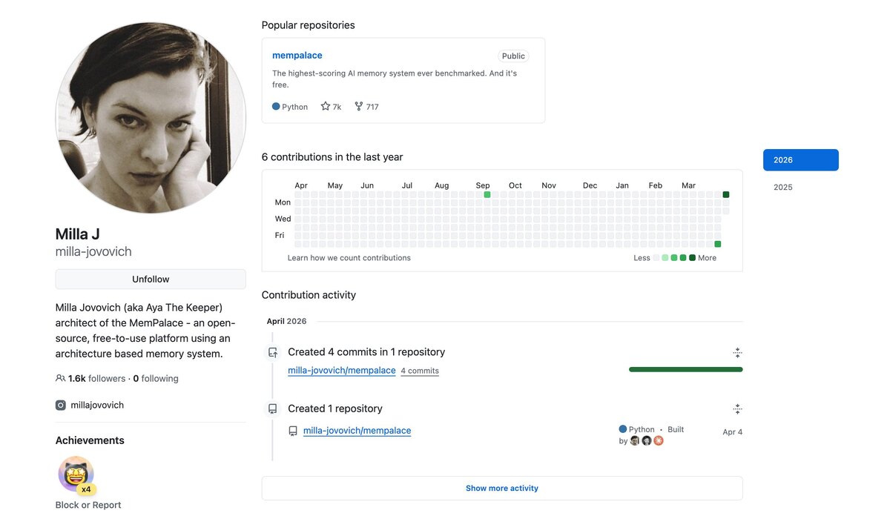Screen dimensions: 890x516
Task: Click the repository icon beside 'Created 1 repository'
Action: [x=273, y=409]
